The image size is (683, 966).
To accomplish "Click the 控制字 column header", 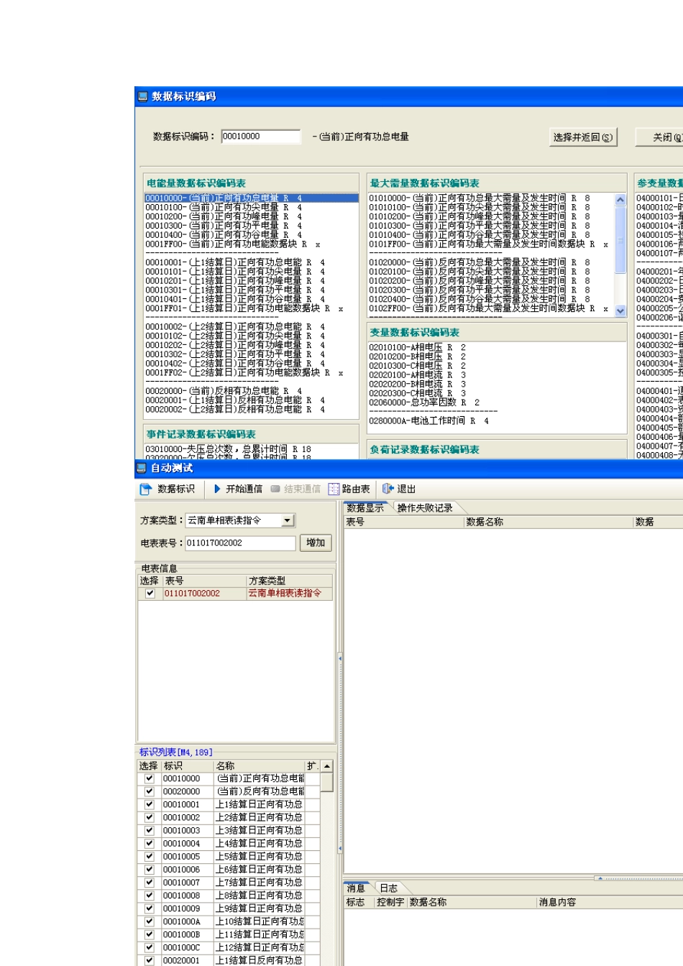I will (391, 903).
